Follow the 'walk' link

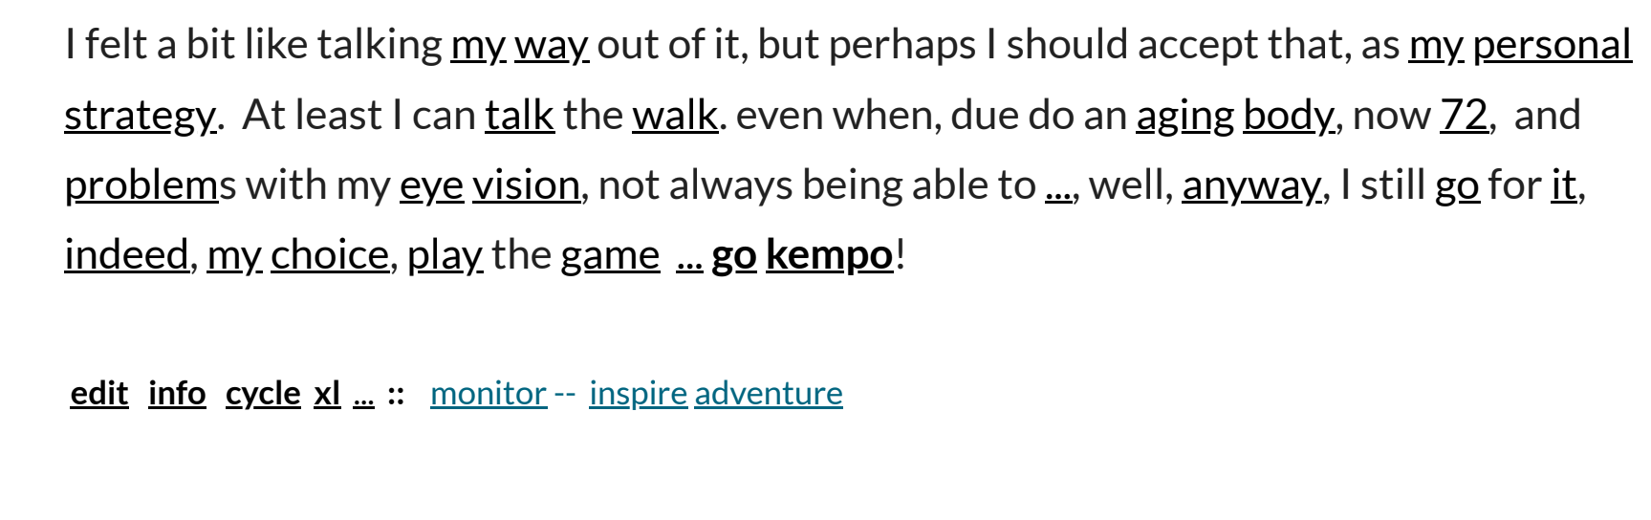tap(675, 116)
